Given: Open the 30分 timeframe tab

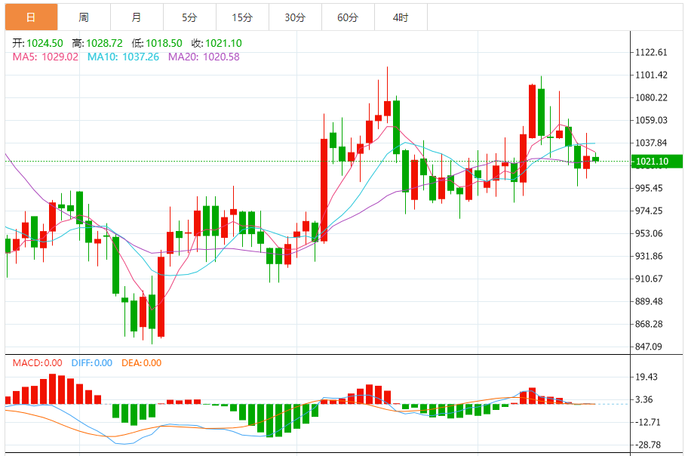Looking at the screenshot, I should (295, 17).
